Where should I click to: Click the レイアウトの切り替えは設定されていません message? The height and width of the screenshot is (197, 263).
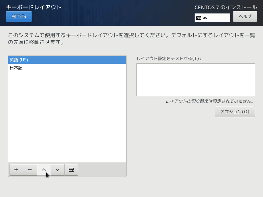210,101
